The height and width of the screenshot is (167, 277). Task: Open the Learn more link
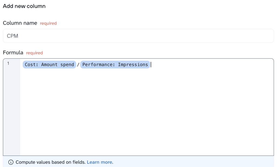[x=99, y=162]
